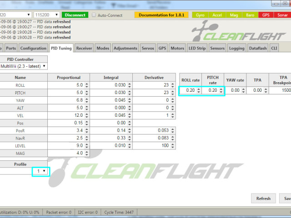Open Documentation for 1.8.1 link

tap(161, 15)
